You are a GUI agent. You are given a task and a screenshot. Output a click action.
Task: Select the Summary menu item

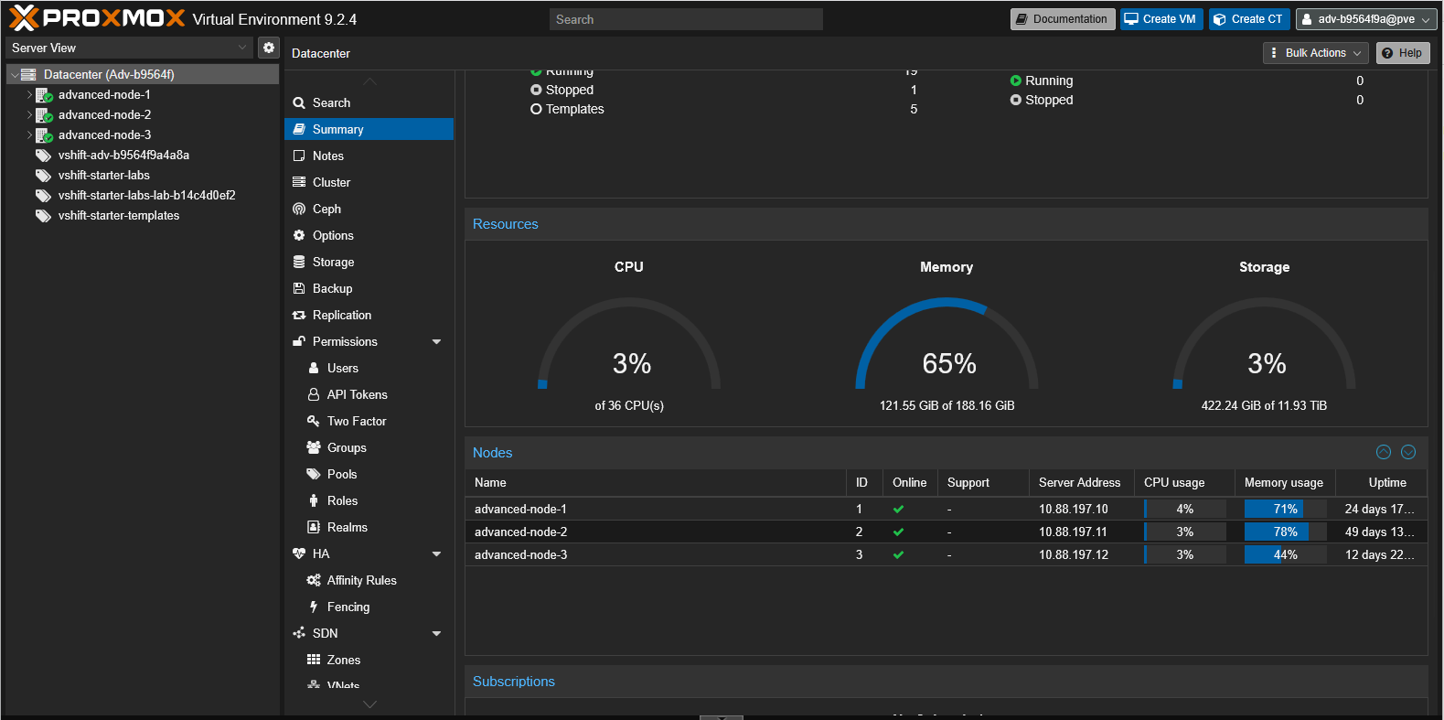pos(369,130)
